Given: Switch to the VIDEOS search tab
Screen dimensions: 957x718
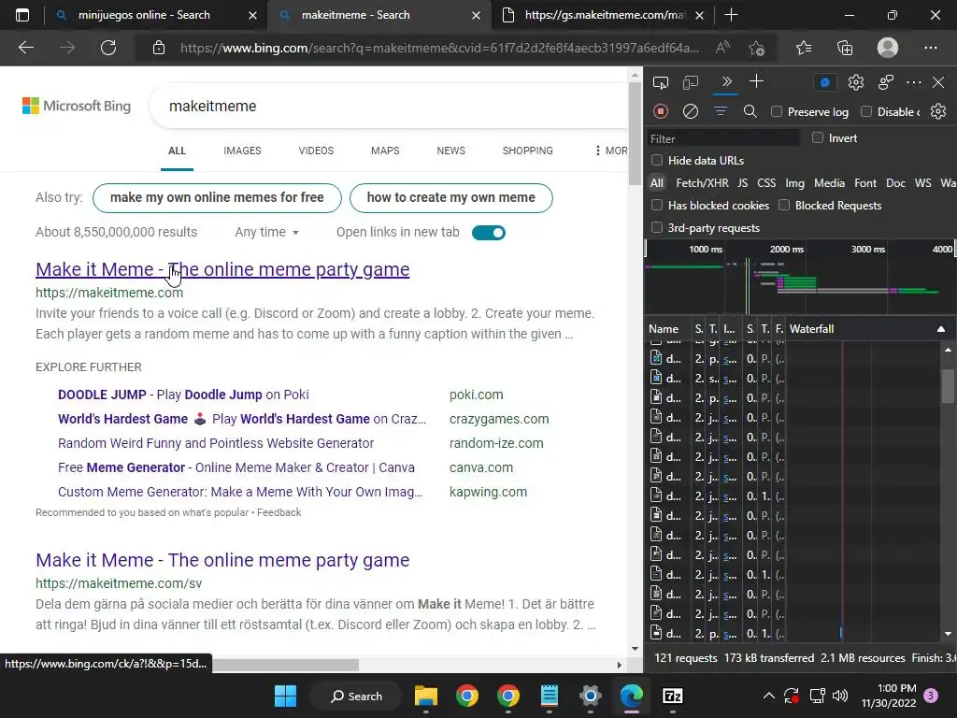Looking at the screenshot, I should click(316, 151).
